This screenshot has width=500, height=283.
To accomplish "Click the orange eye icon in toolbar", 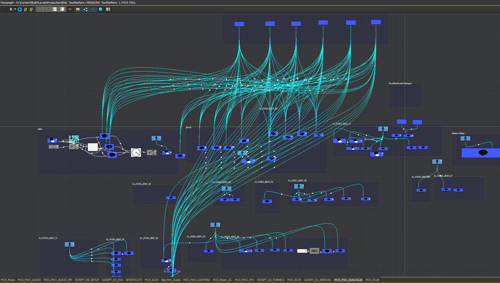I will pos(70,9).
